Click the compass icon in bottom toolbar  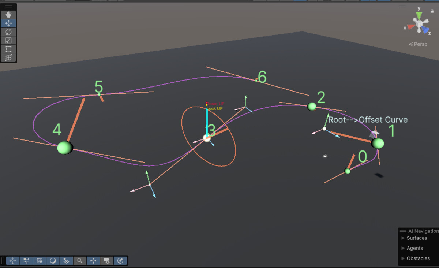pyautogui.click(x=120, y=261)
